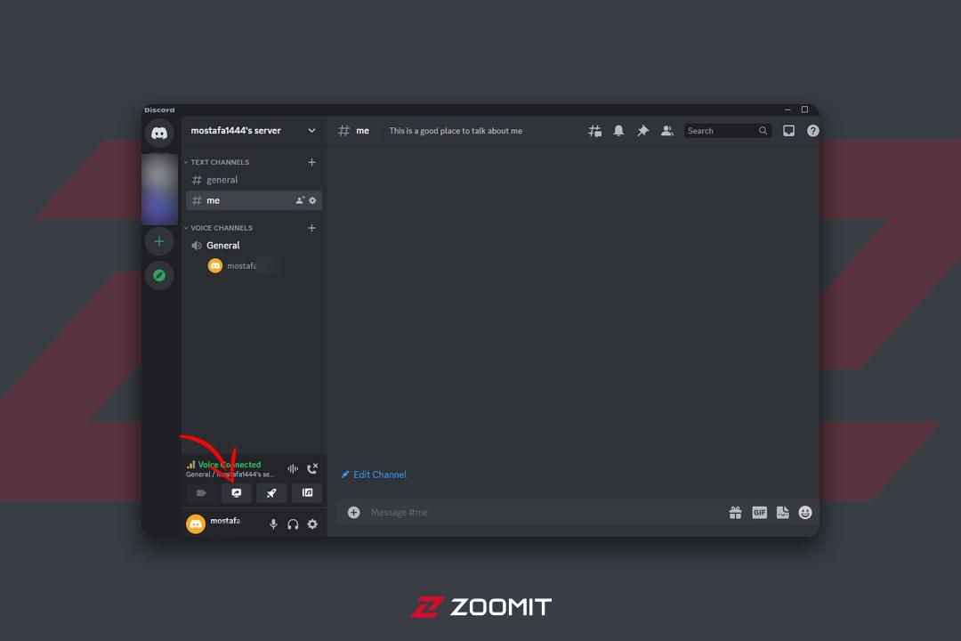Open the Threads icon in channel header
This screenshot has width=961, height=641.
coord(594,131)
